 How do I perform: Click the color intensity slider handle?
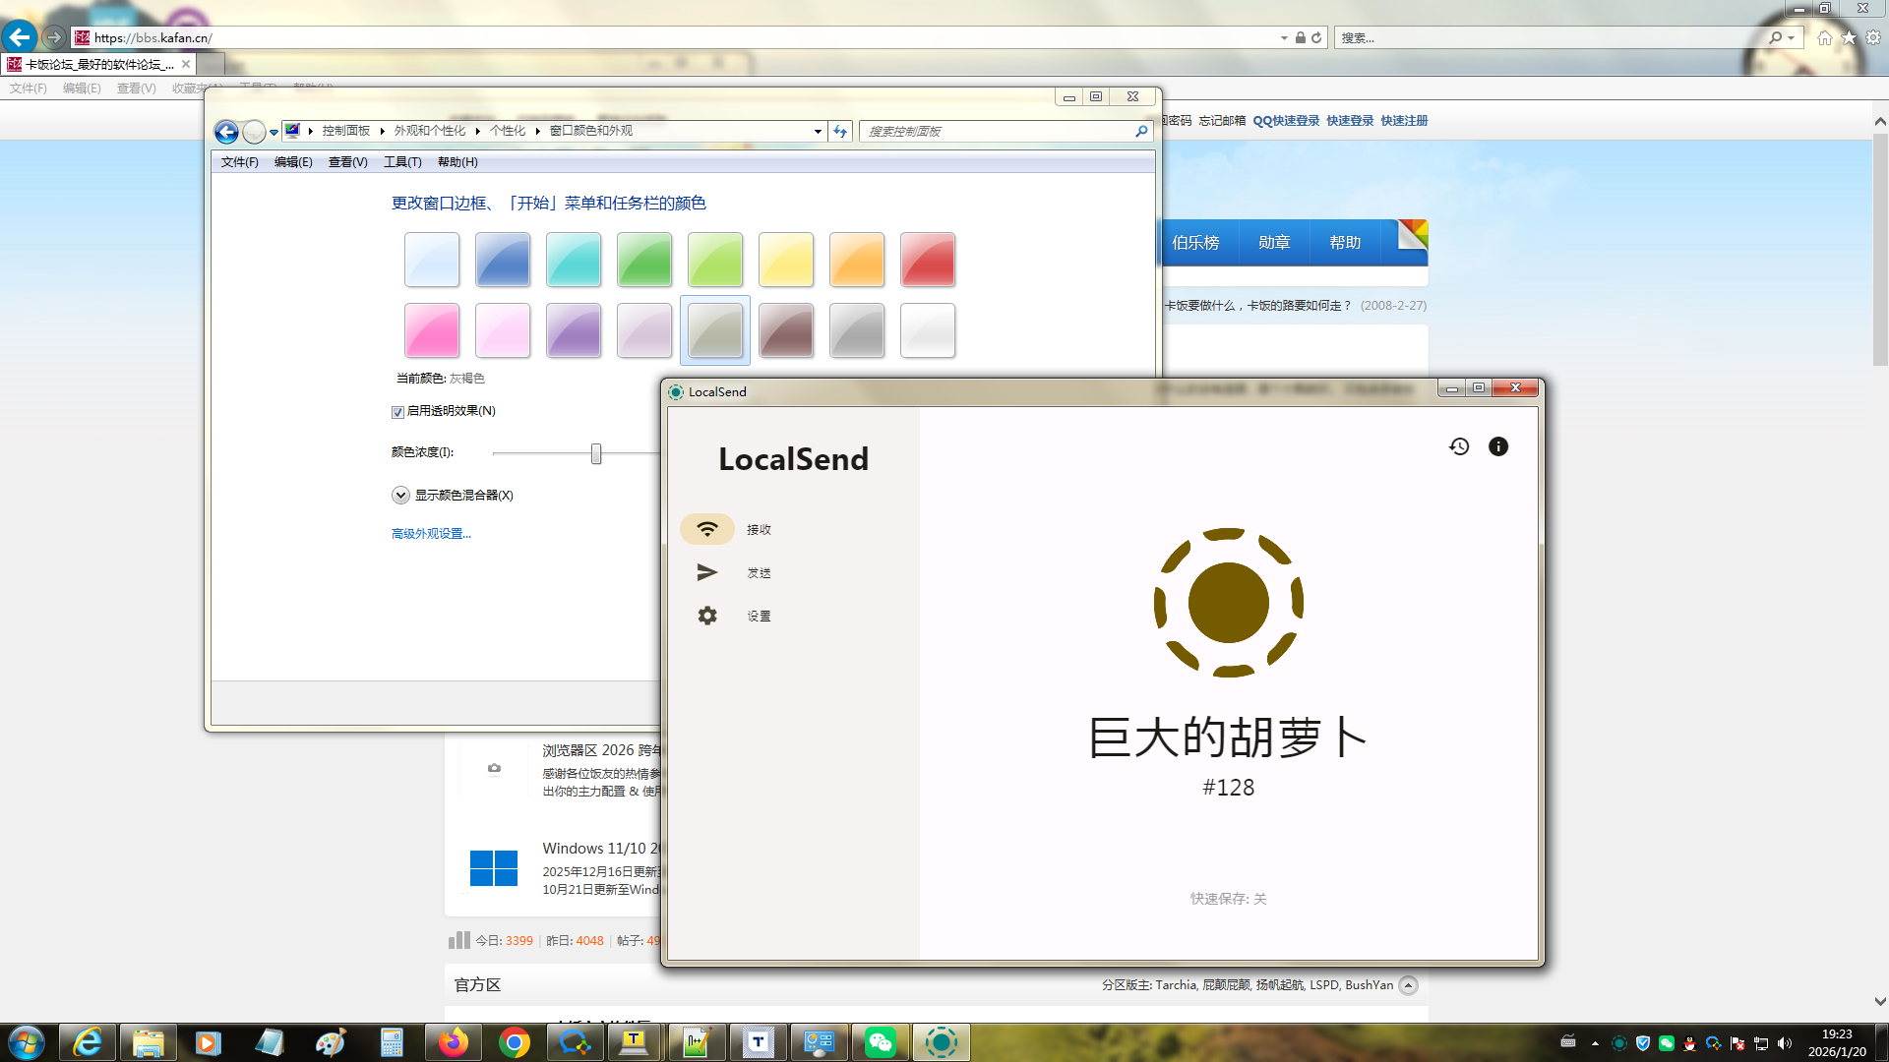[x=596, y=453]
